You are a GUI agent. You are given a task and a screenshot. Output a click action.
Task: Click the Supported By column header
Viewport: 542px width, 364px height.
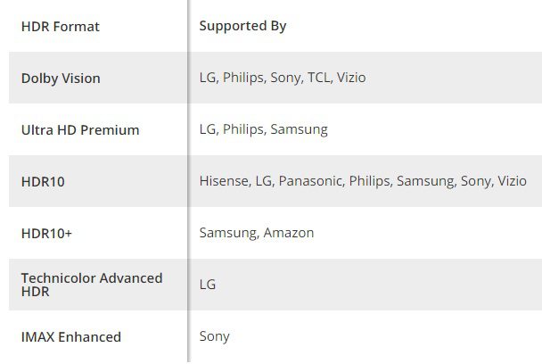coord(242,26)
